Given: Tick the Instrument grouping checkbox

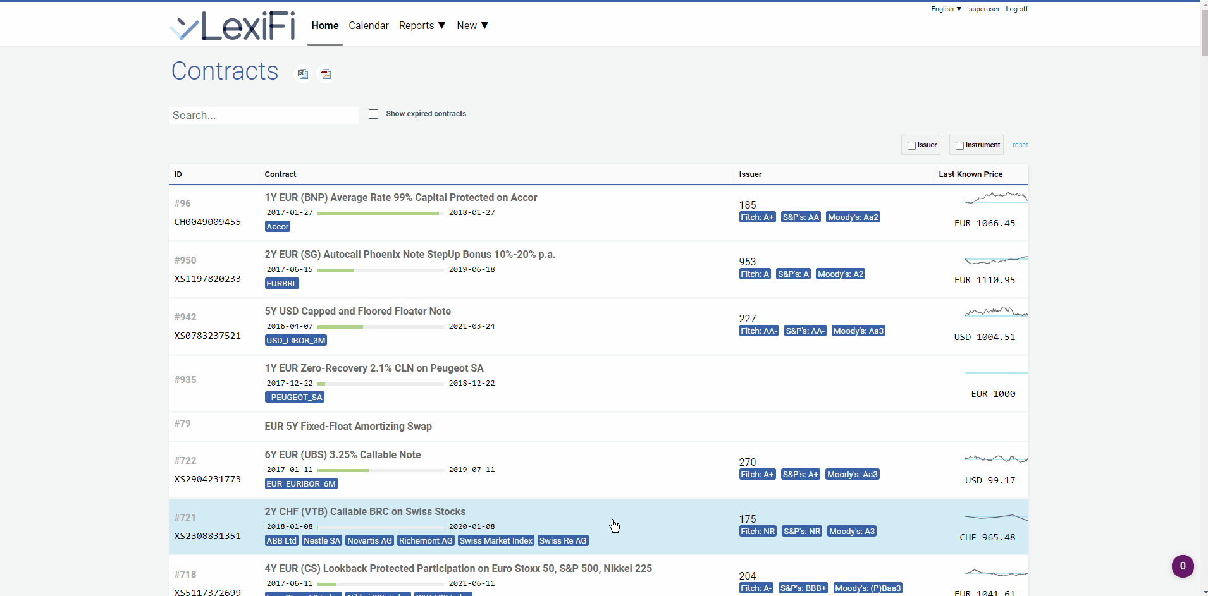Looking at the screenshot, I should tap(959, 145).
